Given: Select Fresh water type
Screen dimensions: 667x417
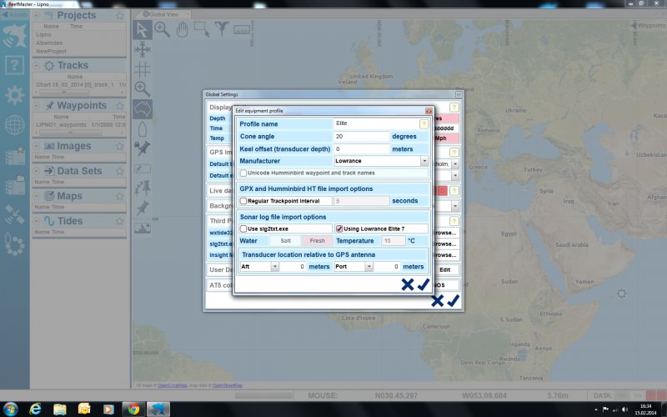Looking at the screenshot, I should (317, 240).
